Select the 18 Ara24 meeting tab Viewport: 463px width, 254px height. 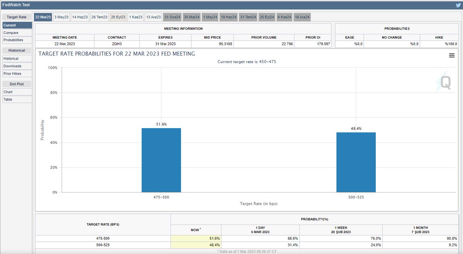point(302,17)
